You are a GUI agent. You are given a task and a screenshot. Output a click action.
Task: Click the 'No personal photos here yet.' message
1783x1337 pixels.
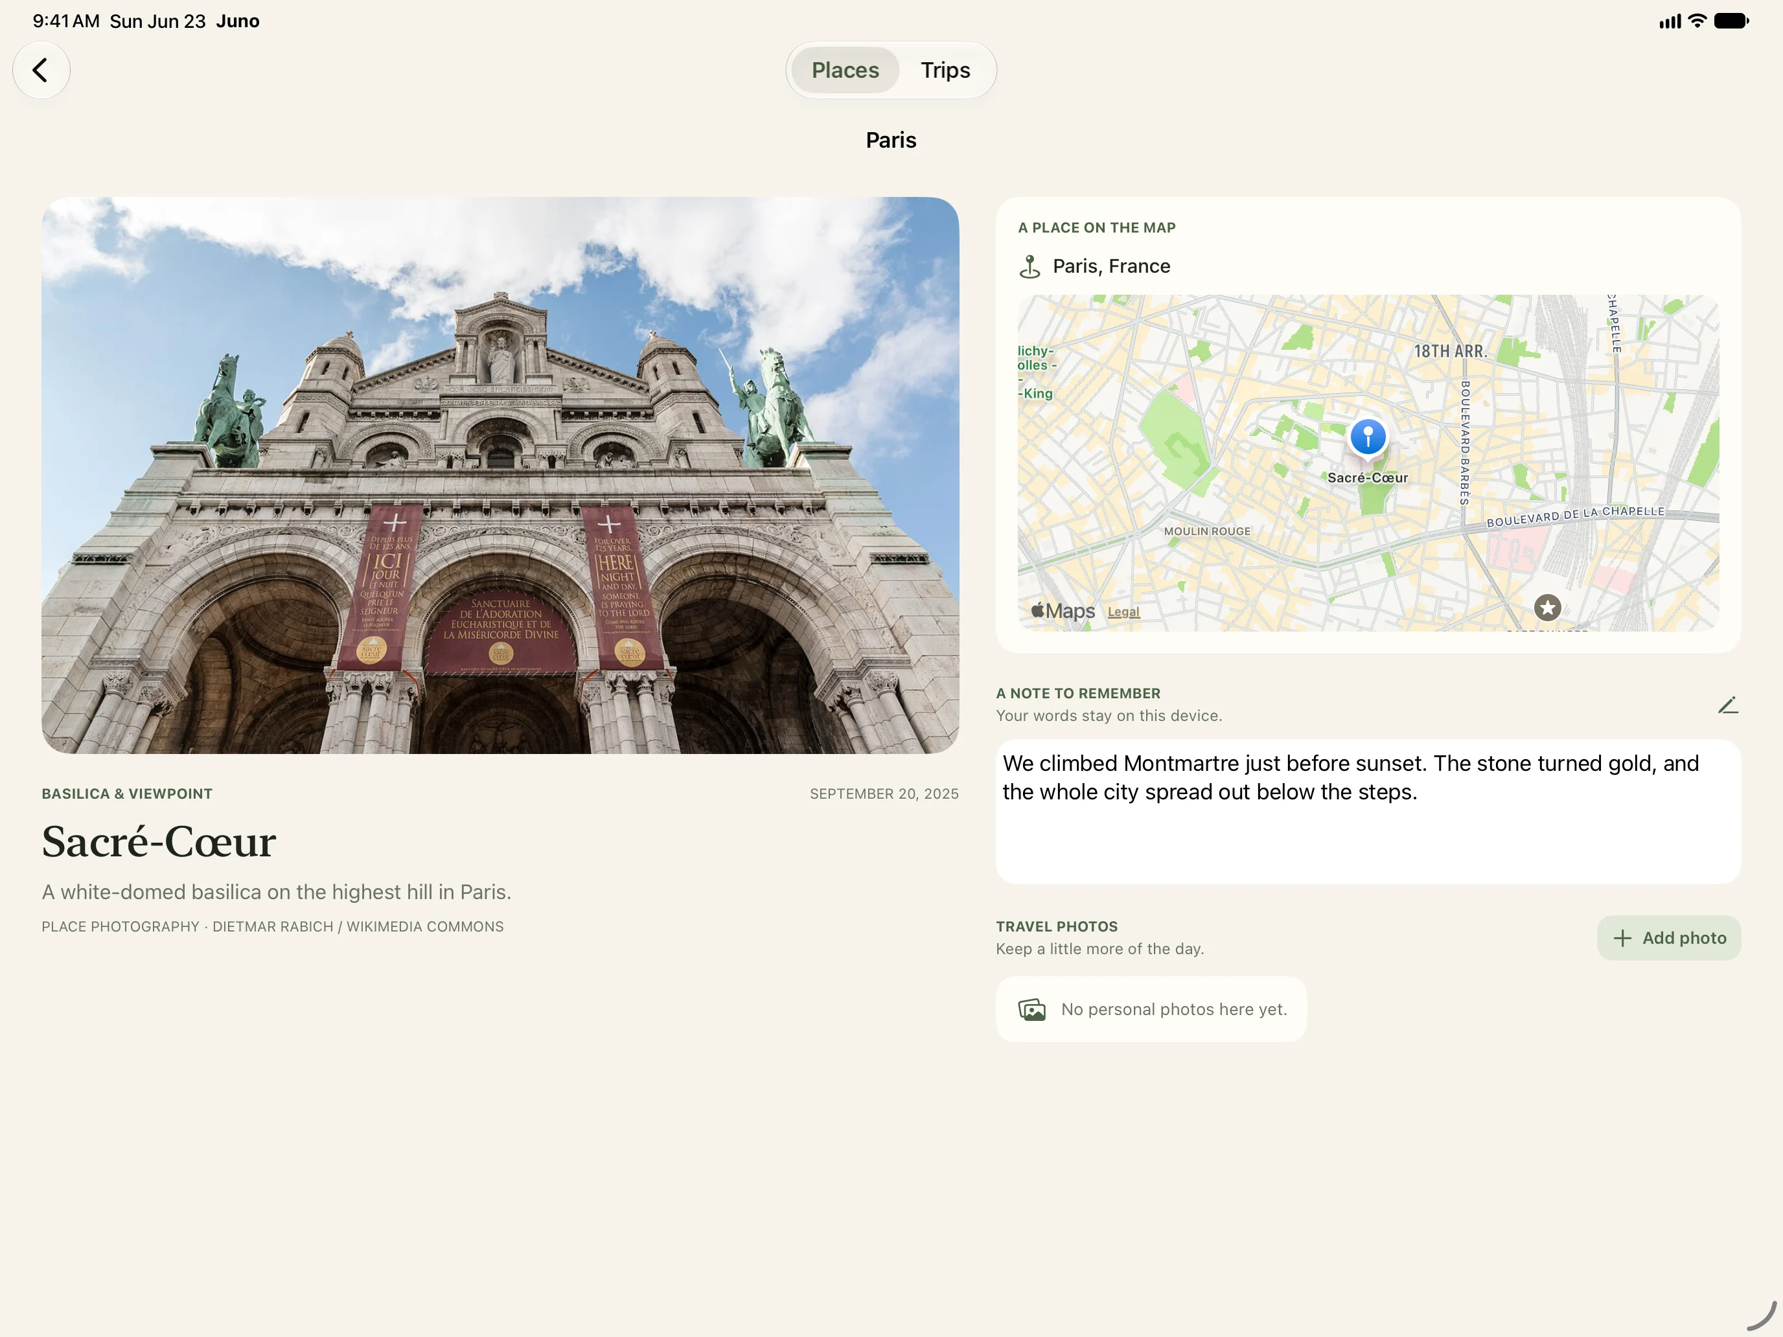pyautogui.click(x=1173, y=1009)
